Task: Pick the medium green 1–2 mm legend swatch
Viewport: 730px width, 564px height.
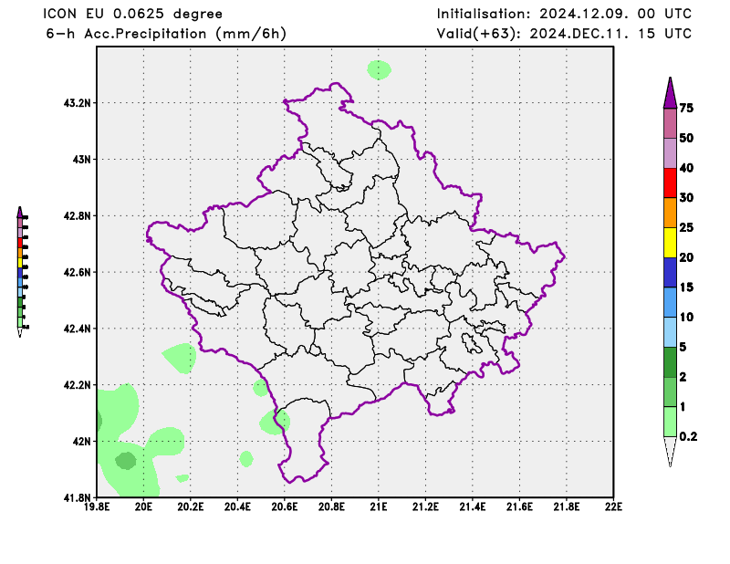Action: (x=670, y=392)
